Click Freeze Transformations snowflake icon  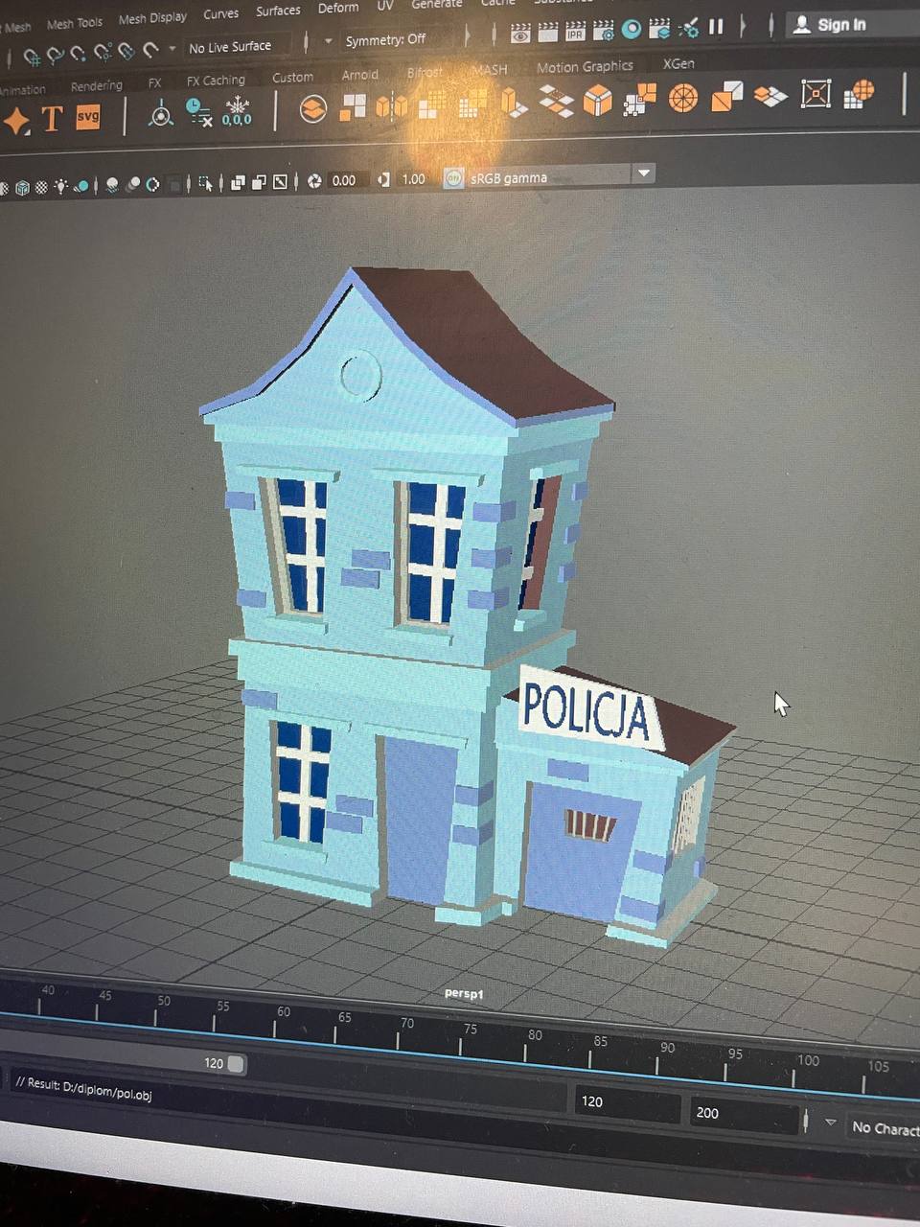pyautogui.click(x=236, y=110)
